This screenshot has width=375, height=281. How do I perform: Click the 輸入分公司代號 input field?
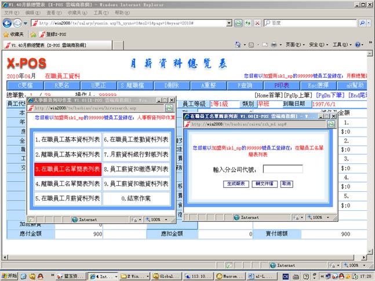pyautogui.click(x=282, y=170)
